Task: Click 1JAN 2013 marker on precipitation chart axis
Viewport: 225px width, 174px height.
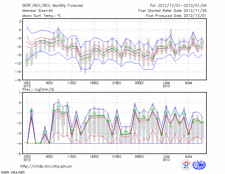Action: pos(166,158)
